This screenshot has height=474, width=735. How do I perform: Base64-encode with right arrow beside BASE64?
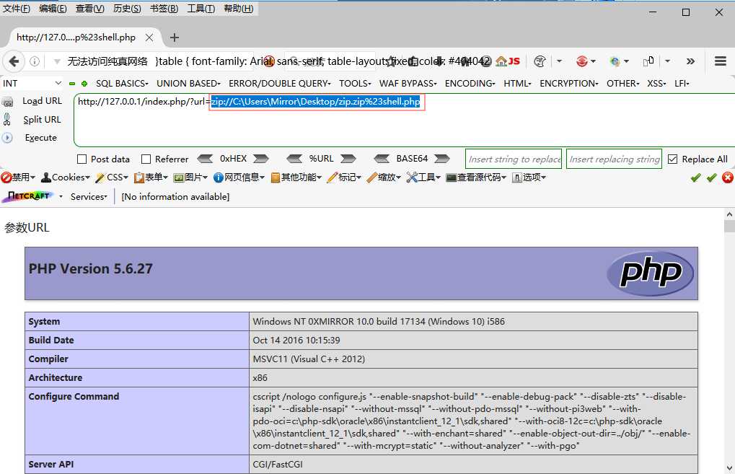point(441,159)
